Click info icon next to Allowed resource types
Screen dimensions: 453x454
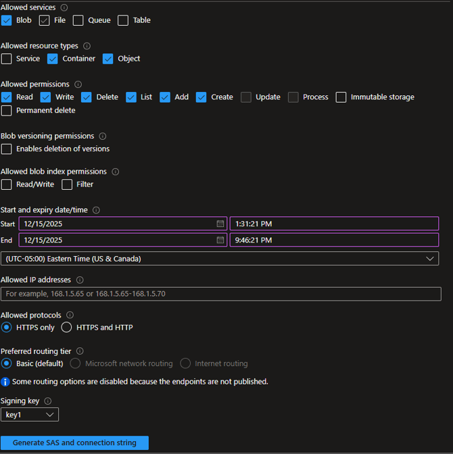[x=87, y=46]
